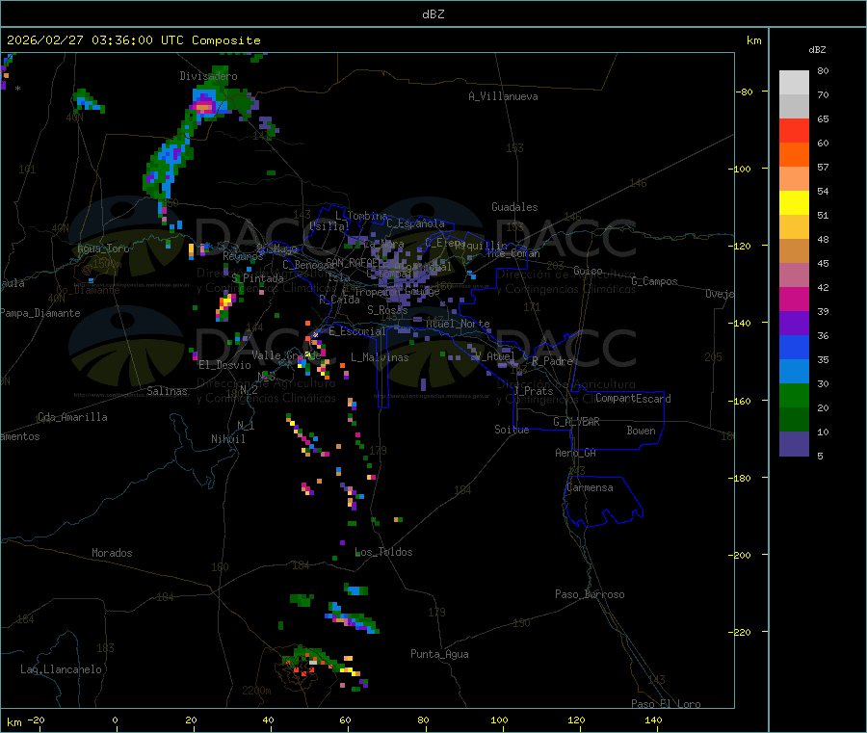Image resolution: width=867 pixels, height=733 pixels.
Task: Select the purple 5 dBZ legend swatch
Action: point(794,444)
